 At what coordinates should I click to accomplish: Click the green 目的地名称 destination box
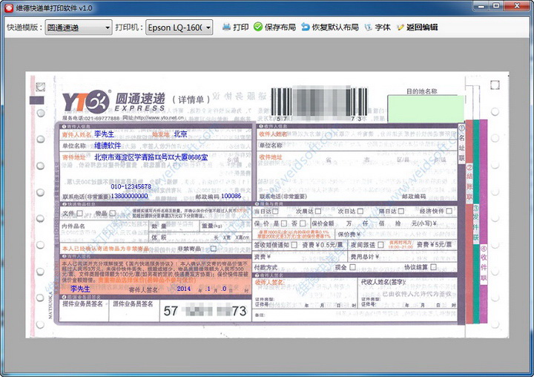tap(426, 109)
